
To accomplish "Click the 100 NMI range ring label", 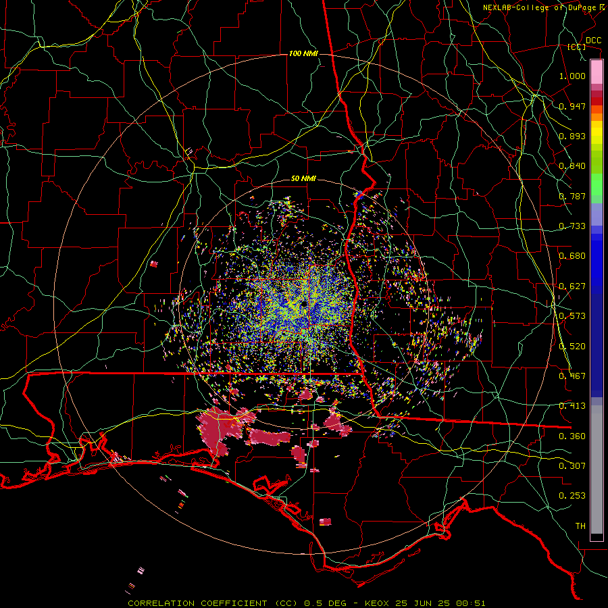I will point(303,53).
